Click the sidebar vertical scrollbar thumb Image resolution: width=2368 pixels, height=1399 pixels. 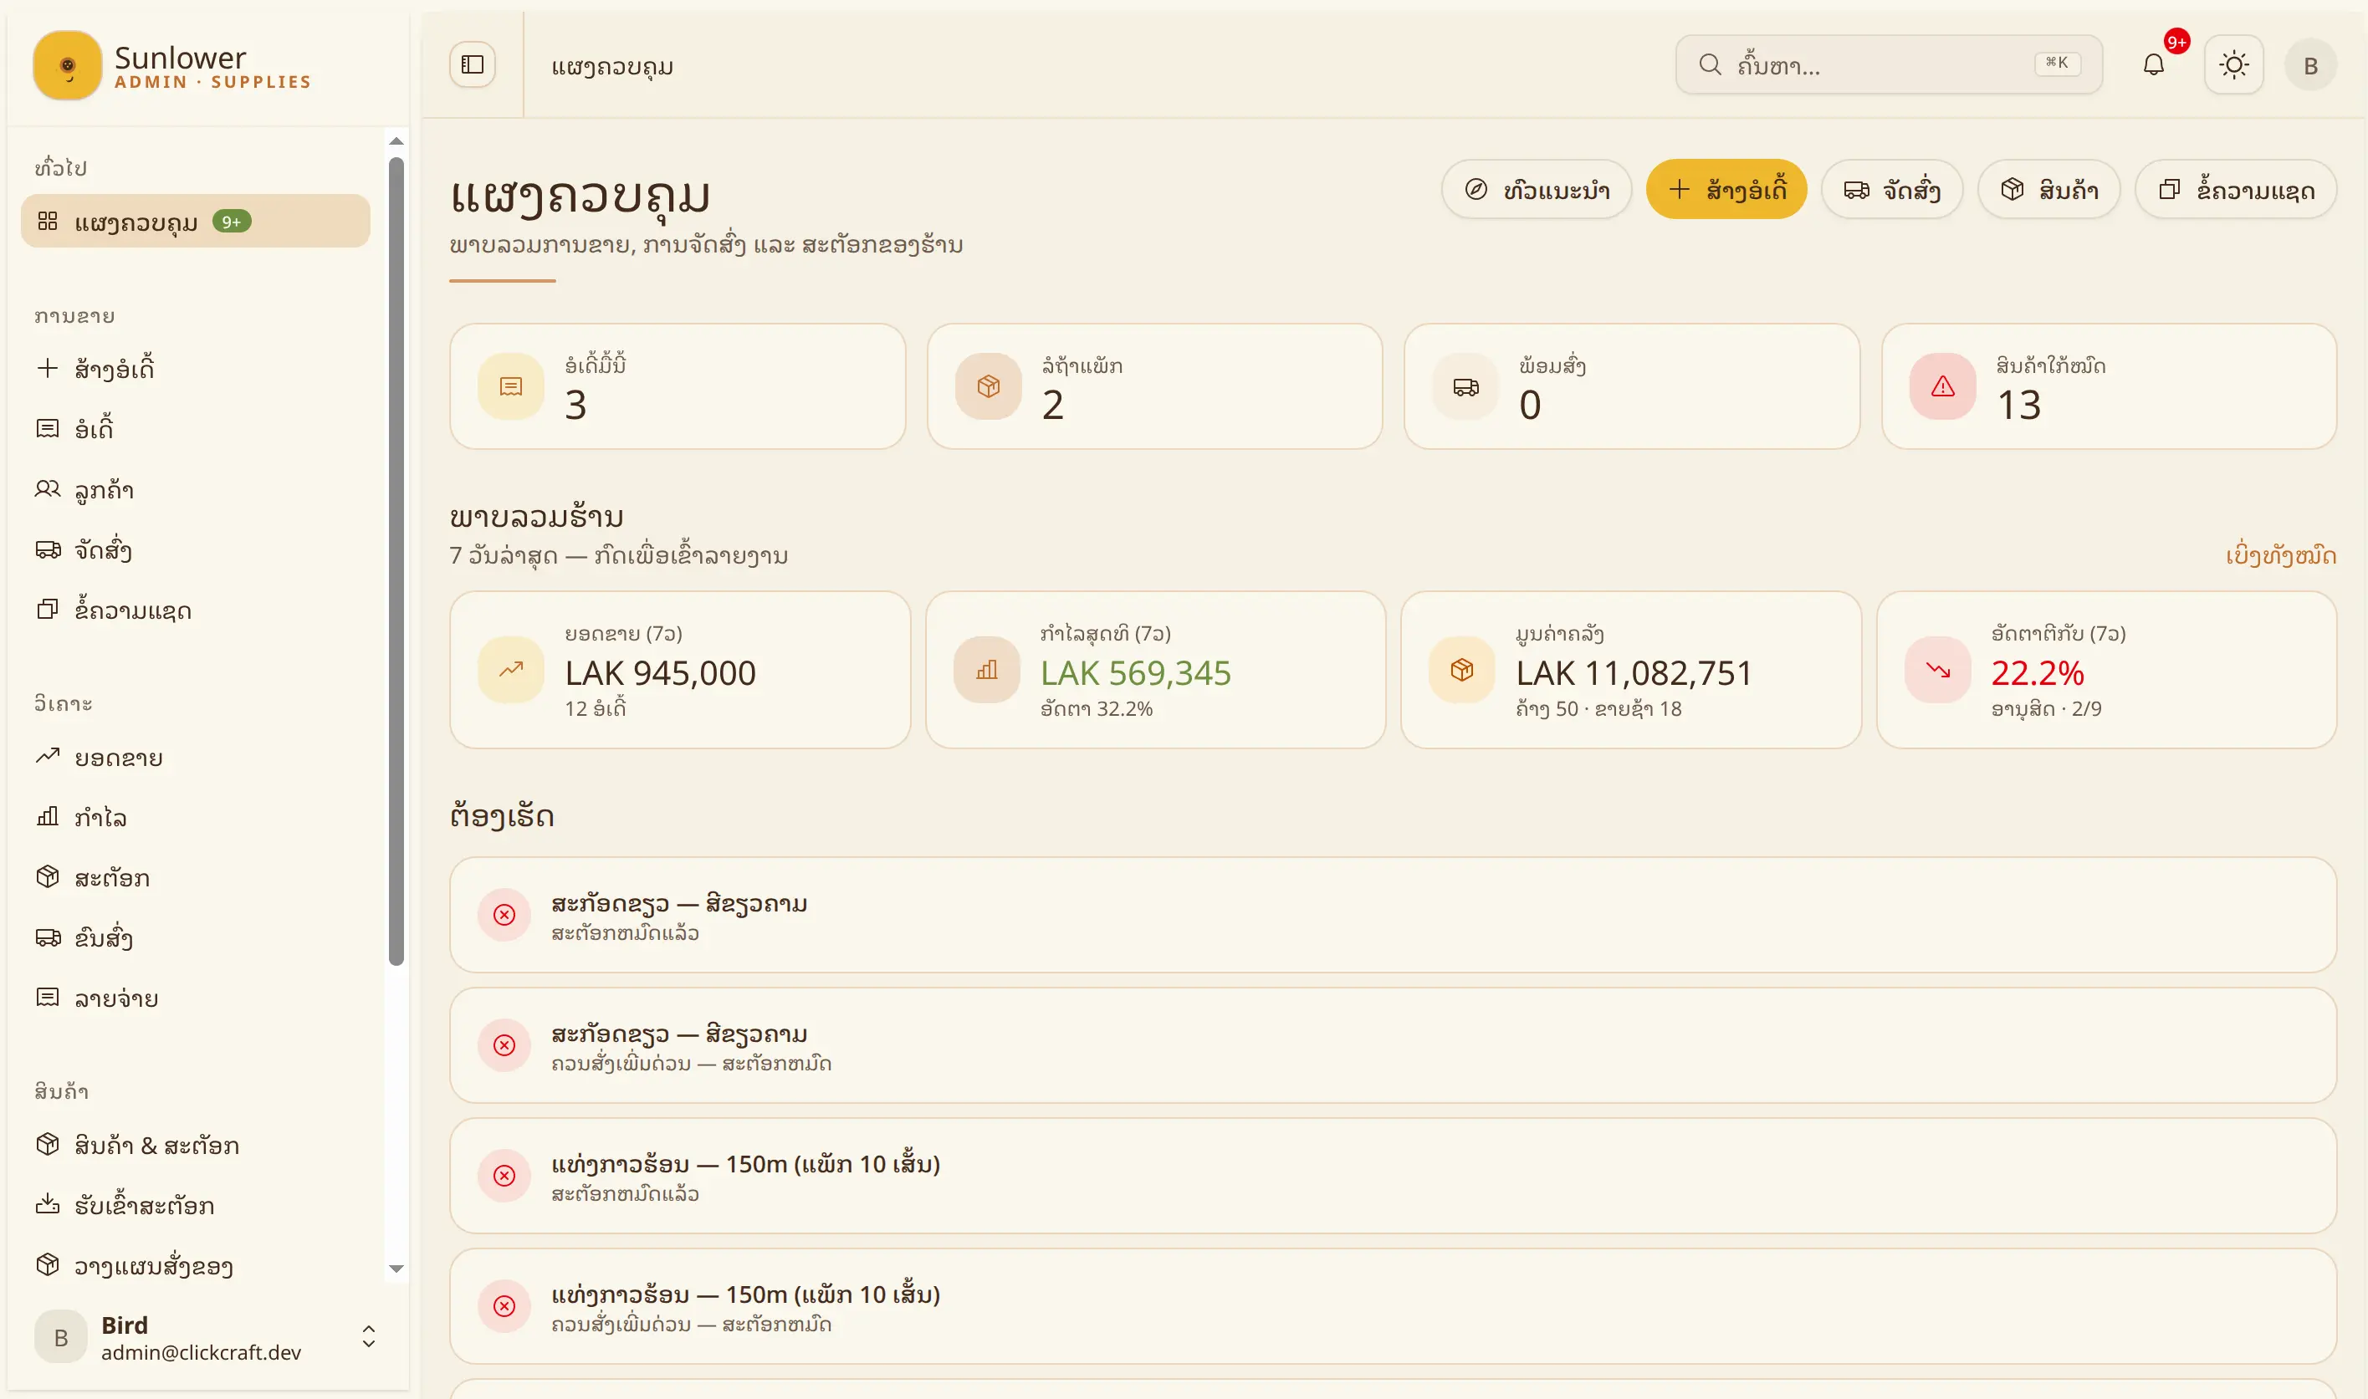pos(396,561)
